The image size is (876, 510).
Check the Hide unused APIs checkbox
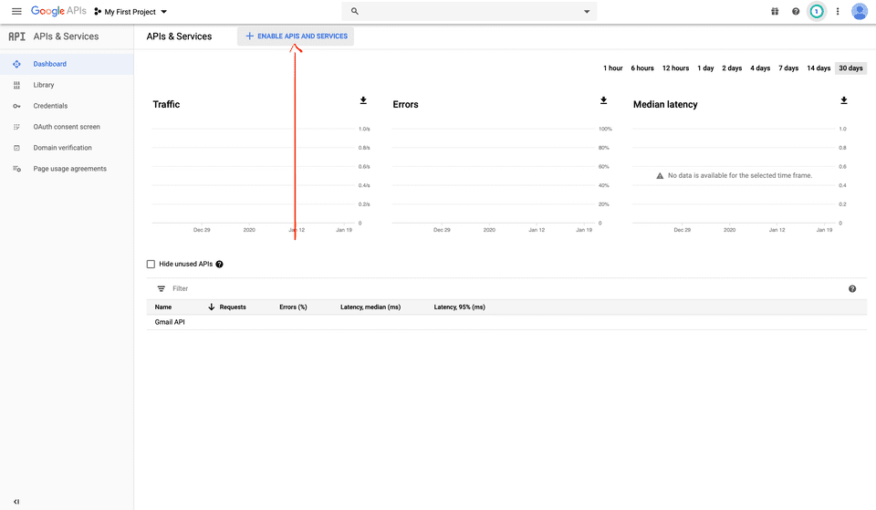pos(151,265)
